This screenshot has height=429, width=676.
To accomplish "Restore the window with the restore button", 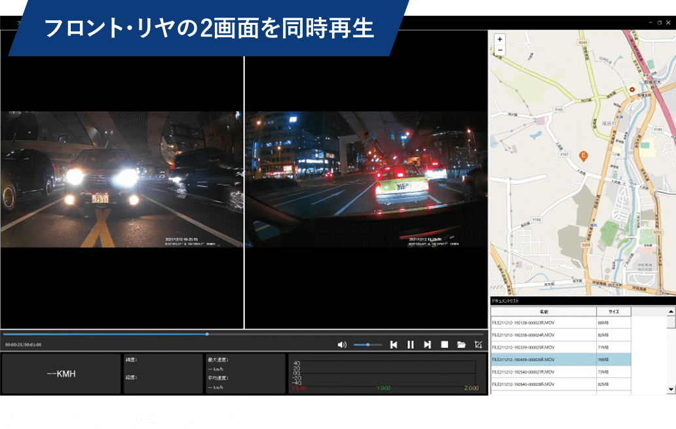I will click(x=659, y=23).
